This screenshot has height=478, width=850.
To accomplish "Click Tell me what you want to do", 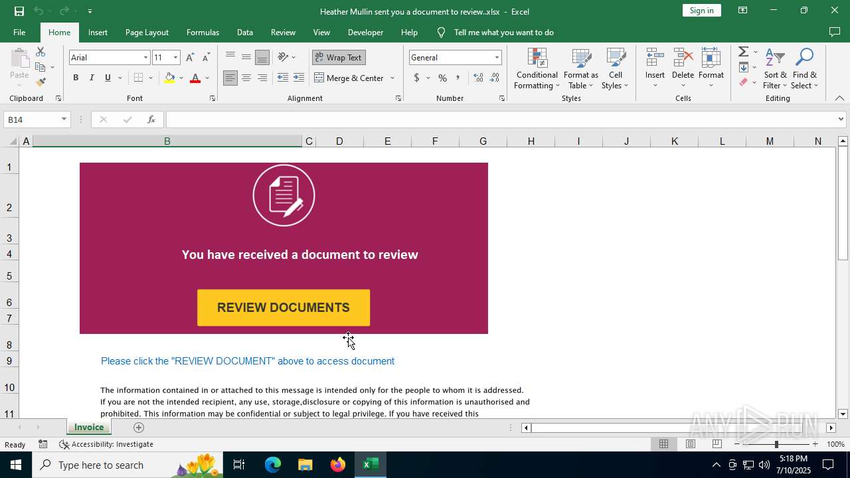I will pyautogui.click(x=503, y=32).
